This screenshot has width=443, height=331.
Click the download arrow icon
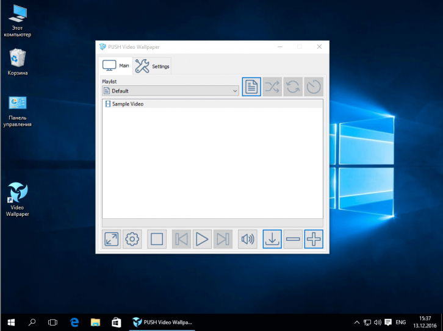click(x=272, y=239)
